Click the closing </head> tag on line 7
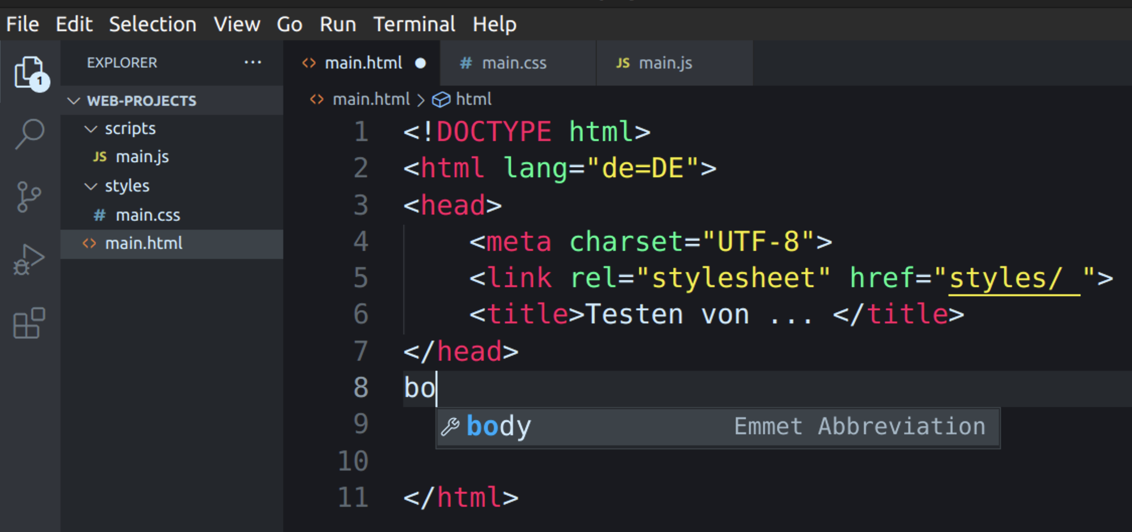 tap(461, 351)
